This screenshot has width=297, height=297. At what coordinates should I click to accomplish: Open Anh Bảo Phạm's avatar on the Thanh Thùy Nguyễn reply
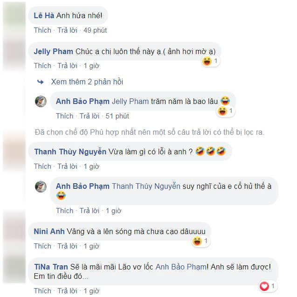coord(41,186)
